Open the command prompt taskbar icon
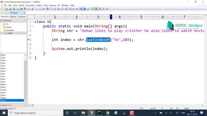207x116 pixels. 99,113
